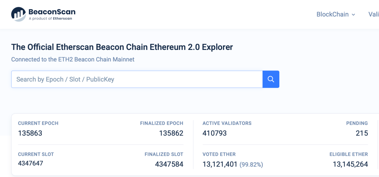Open finalized epoch 135862

171,133
